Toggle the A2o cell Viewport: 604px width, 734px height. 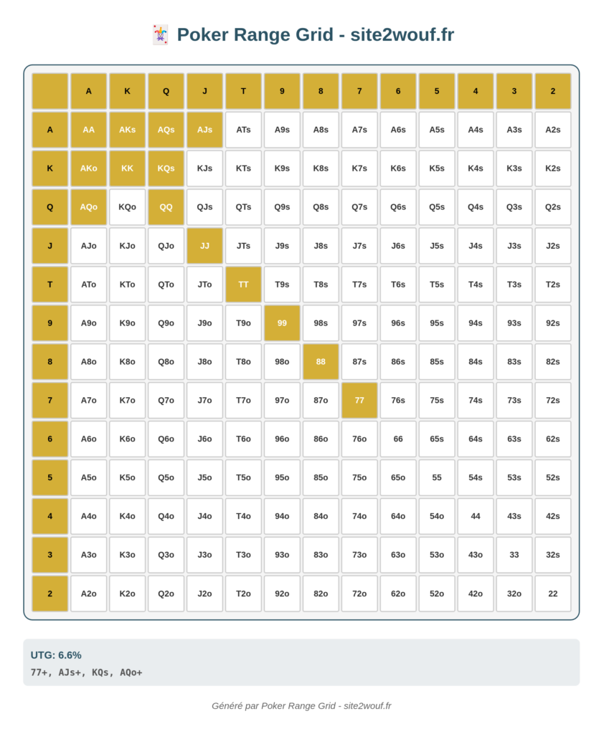[x=88, y=594]
